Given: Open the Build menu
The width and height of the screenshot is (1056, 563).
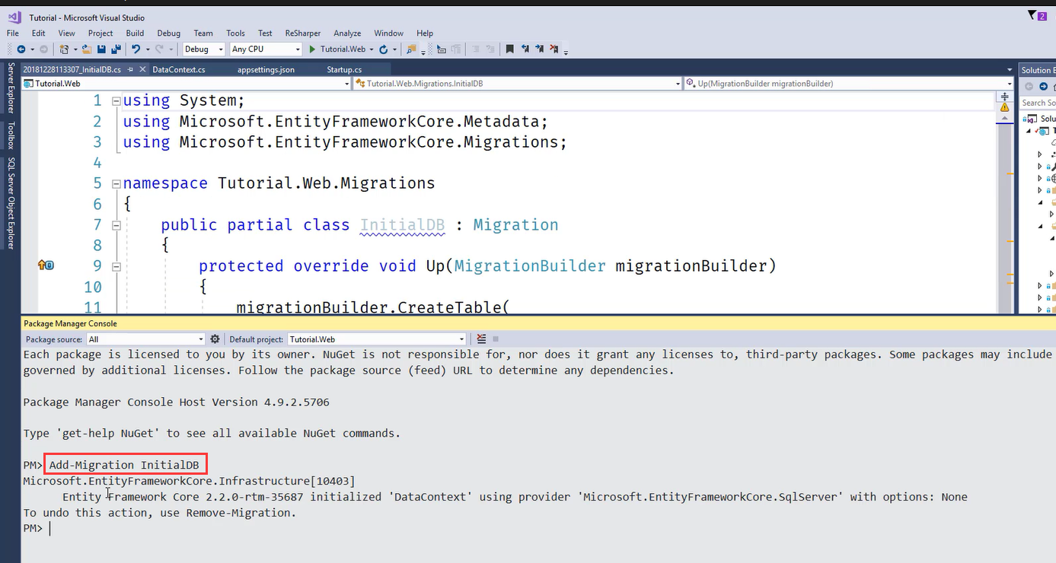Looking at the screenshot, I should pyautogui.click(x=135, y=33).
